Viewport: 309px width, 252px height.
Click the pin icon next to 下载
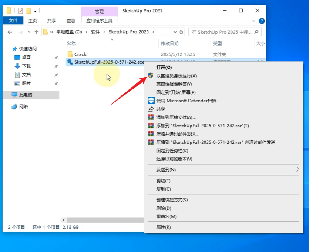[x=56, y=66]
